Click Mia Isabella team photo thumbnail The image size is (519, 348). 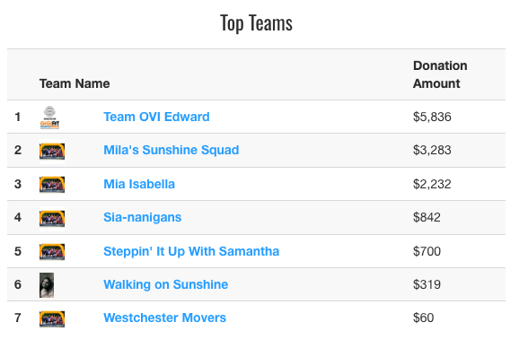tap(52, 185)
